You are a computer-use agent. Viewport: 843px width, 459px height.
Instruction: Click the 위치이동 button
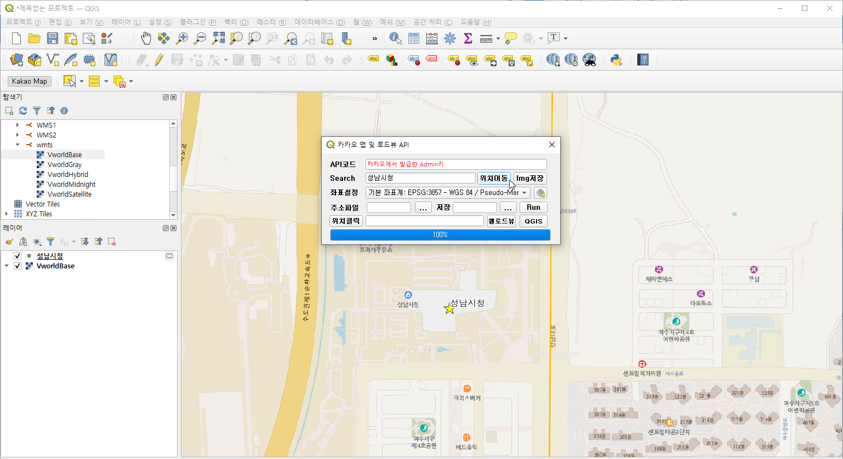click(494, 178)
